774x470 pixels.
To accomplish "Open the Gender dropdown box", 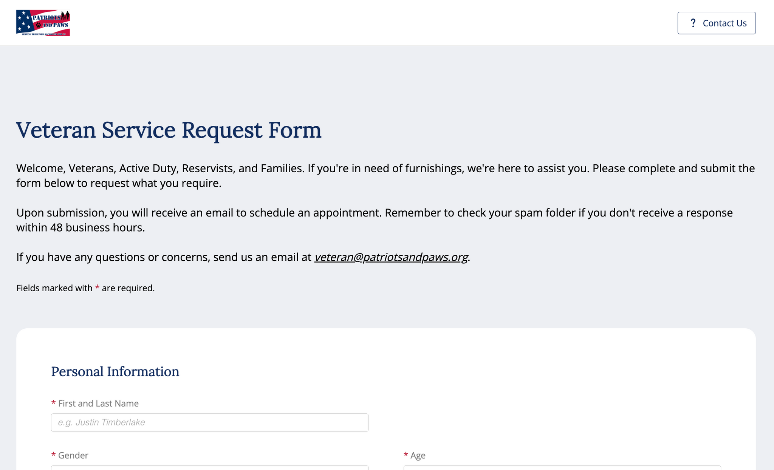I will coord(210,468).
